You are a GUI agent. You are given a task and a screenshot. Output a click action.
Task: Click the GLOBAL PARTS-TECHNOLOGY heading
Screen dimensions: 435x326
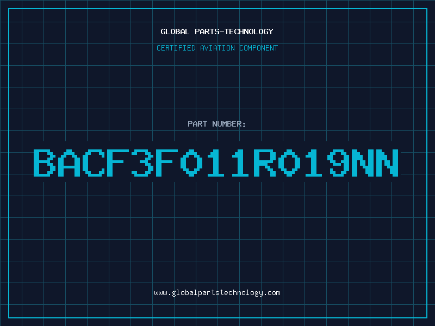coord(217,32)
